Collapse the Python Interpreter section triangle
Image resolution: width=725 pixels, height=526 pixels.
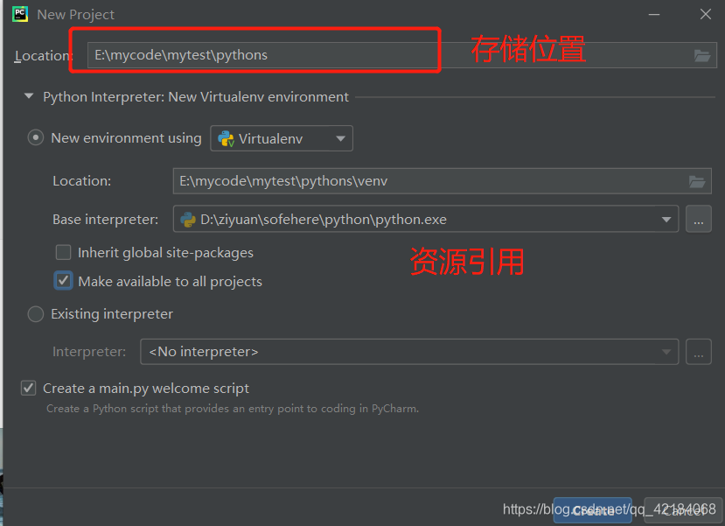29,96
